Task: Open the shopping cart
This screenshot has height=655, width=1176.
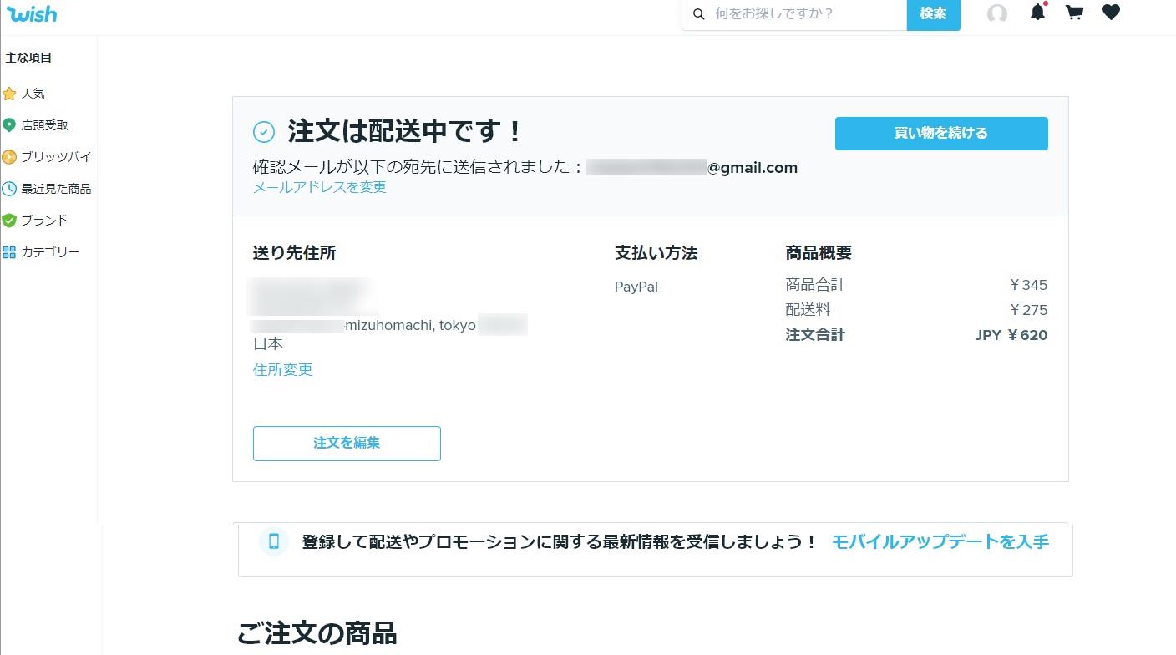Action: tap(1074, 13)
